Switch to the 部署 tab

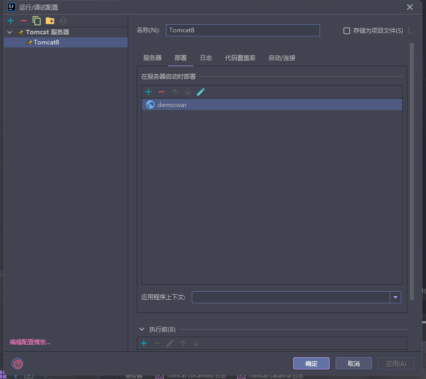coord(180,58)
